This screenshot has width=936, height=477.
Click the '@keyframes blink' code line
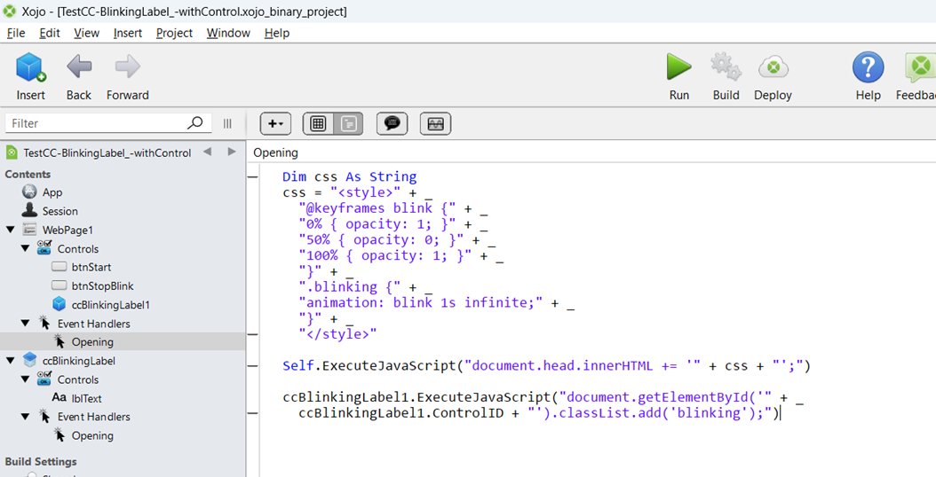pos(393,208)
